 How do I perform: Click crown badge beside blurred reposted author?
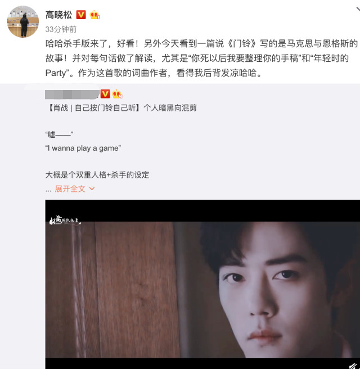tap(117, 94)
